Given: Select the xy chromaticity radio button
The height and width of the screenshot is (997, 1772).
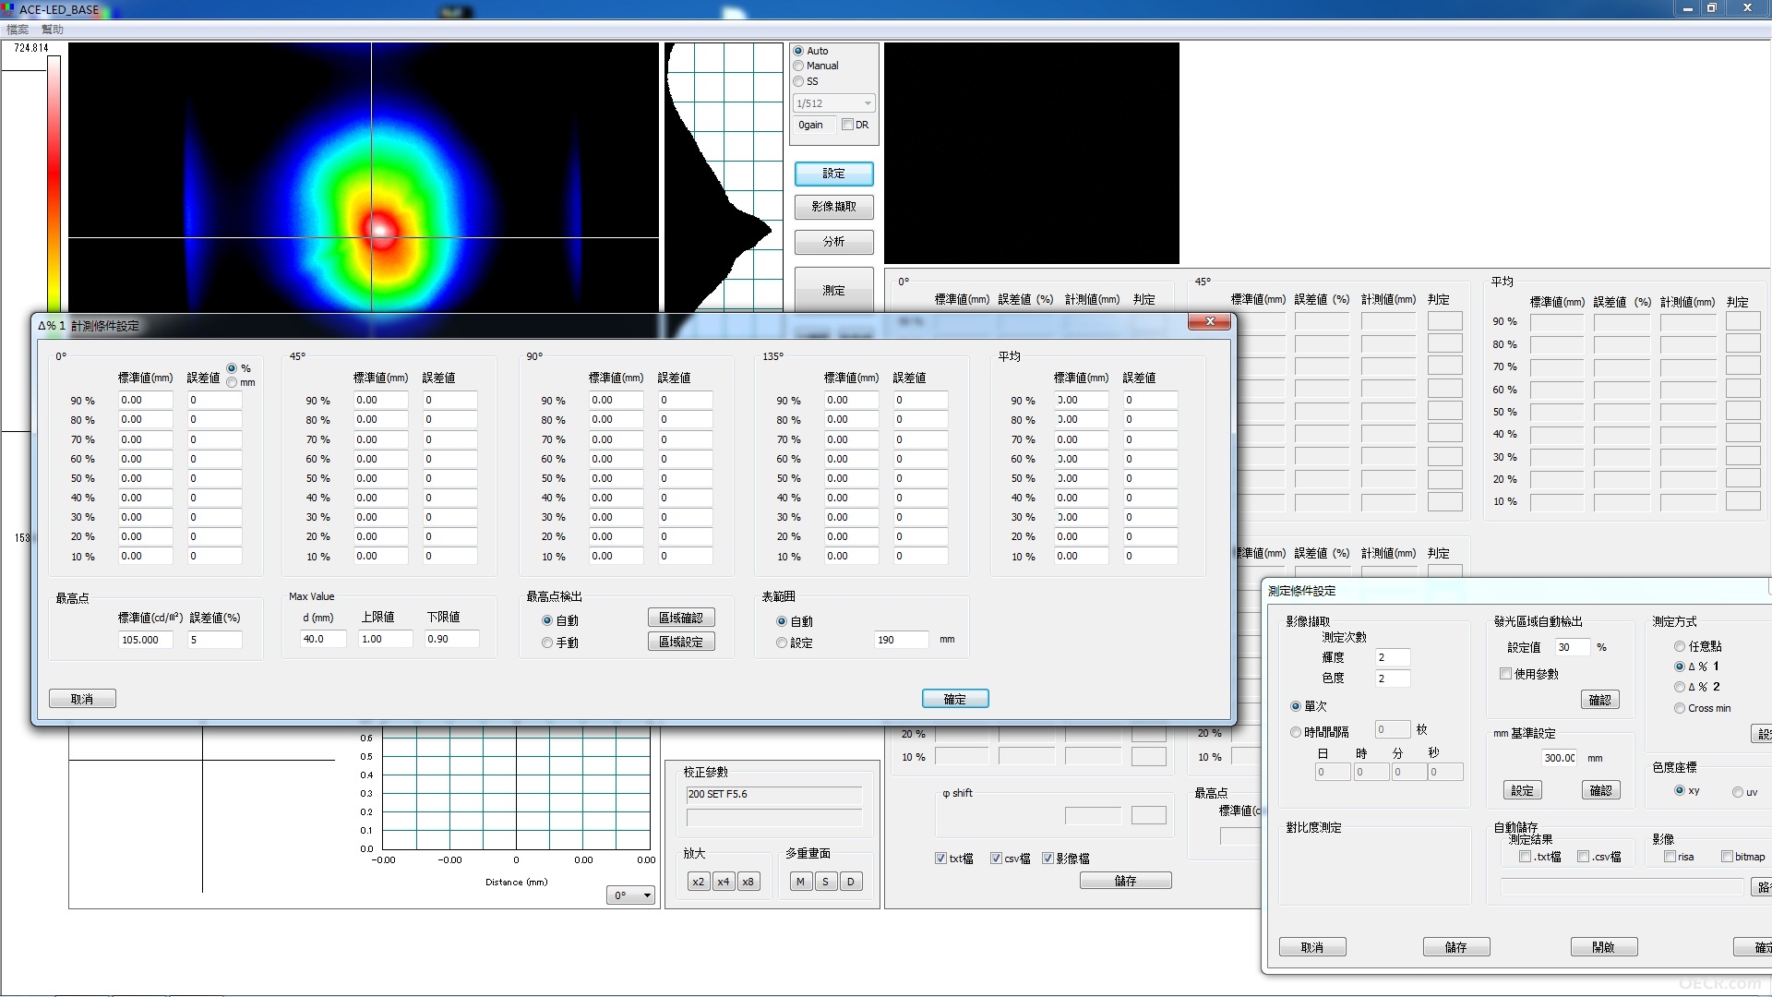Looking at the screenshot, I should (x=1680, y=791).
